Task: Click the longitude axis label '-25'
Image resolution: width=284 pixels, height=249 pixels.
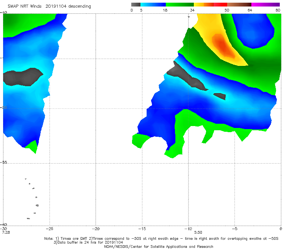Action: (50, 229)
